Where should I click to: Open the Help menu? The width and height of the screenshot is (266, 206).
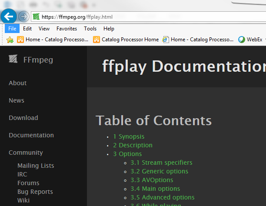point(109,29)
